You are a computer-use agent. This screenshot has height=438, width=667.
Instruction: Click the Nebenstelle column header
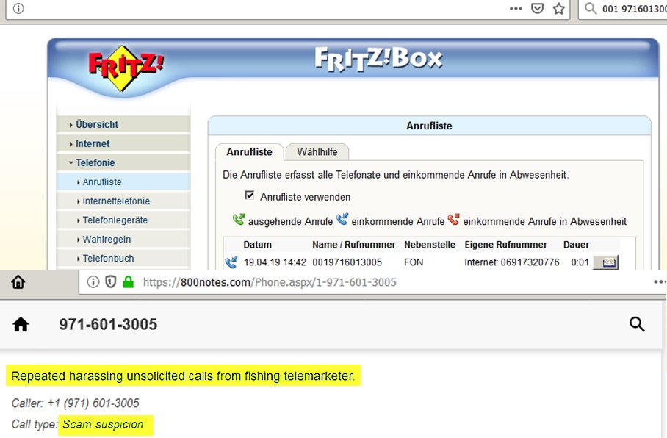pyautogui.click(x=430, y=245)
